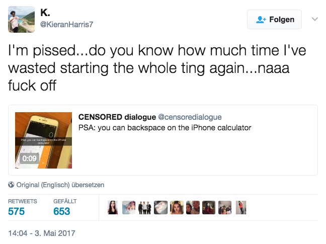326x244 pixels.
Task: Open liker avatar with animal face filter
Action: 177,207
